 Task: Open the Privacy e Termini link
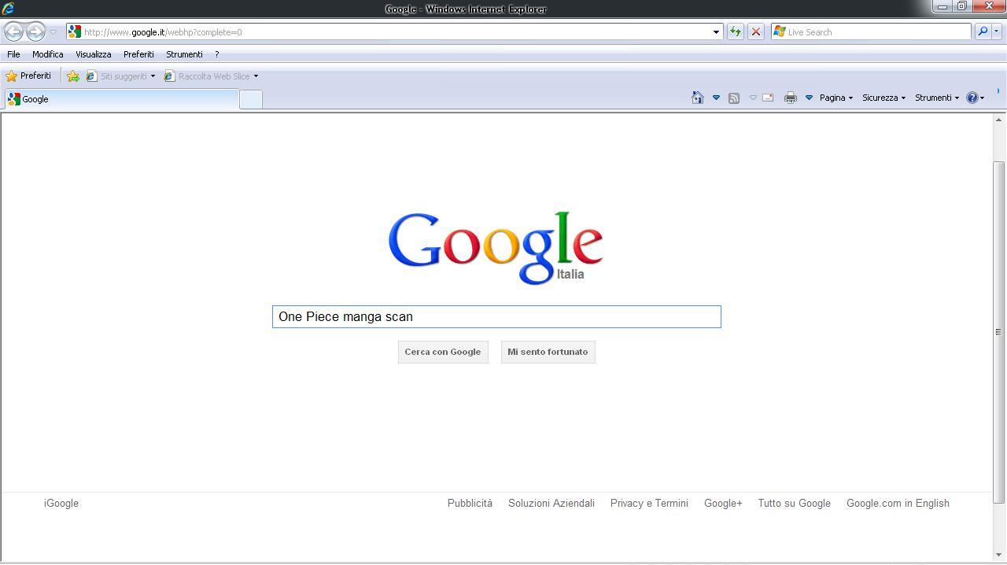pyautogui.click(x=649, y=503)
